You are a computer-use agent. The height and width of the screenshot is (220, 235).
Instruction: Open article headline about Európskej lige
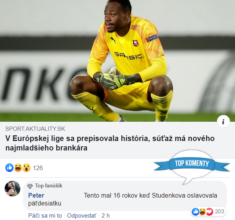[110, 143]
